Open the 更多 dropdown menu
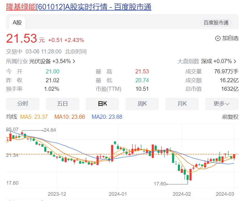 tap(222, 104)
